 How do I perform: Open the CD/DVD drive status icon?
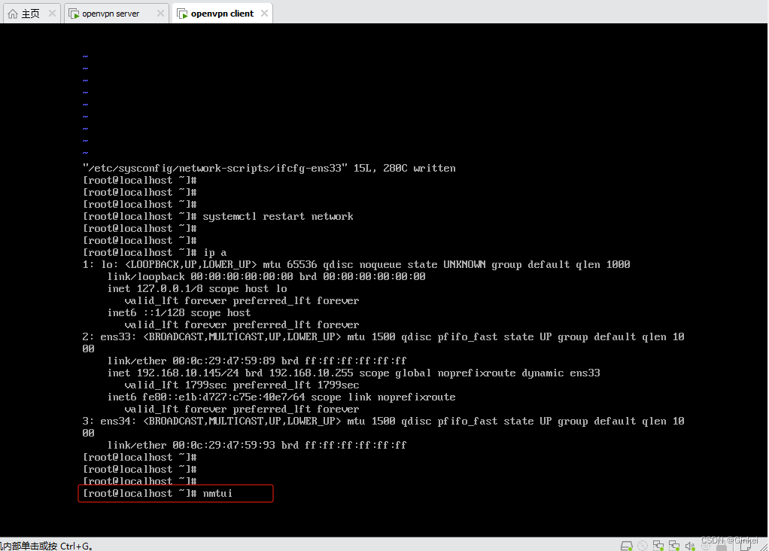click(643, 546)
